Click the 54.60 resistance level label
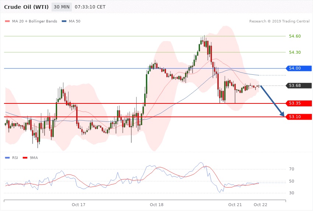 pos(295,36)
